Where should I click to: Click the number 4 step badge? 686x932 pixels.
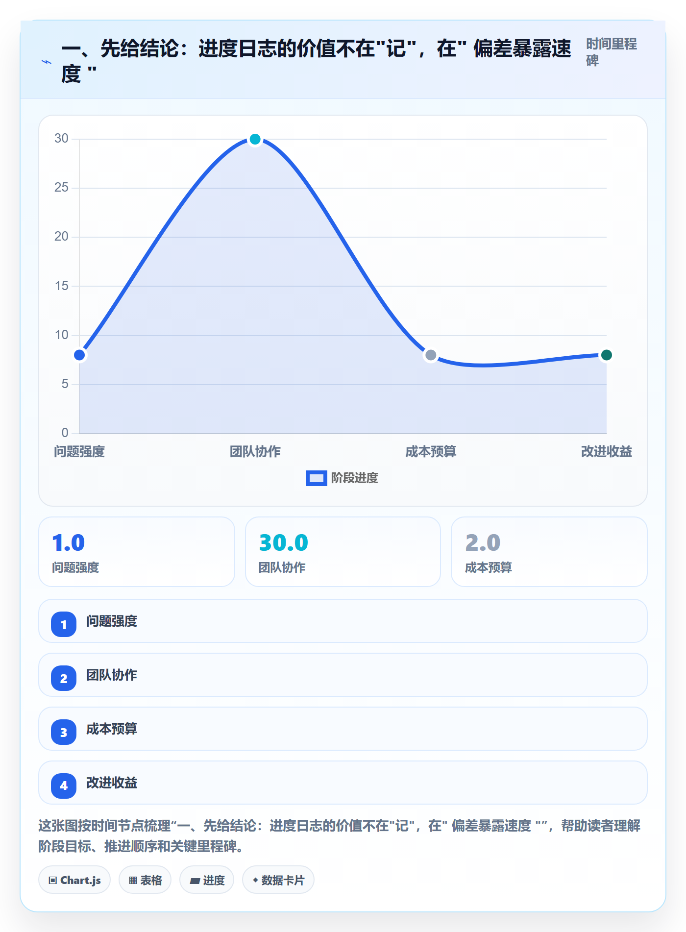[x=64, y=786]
